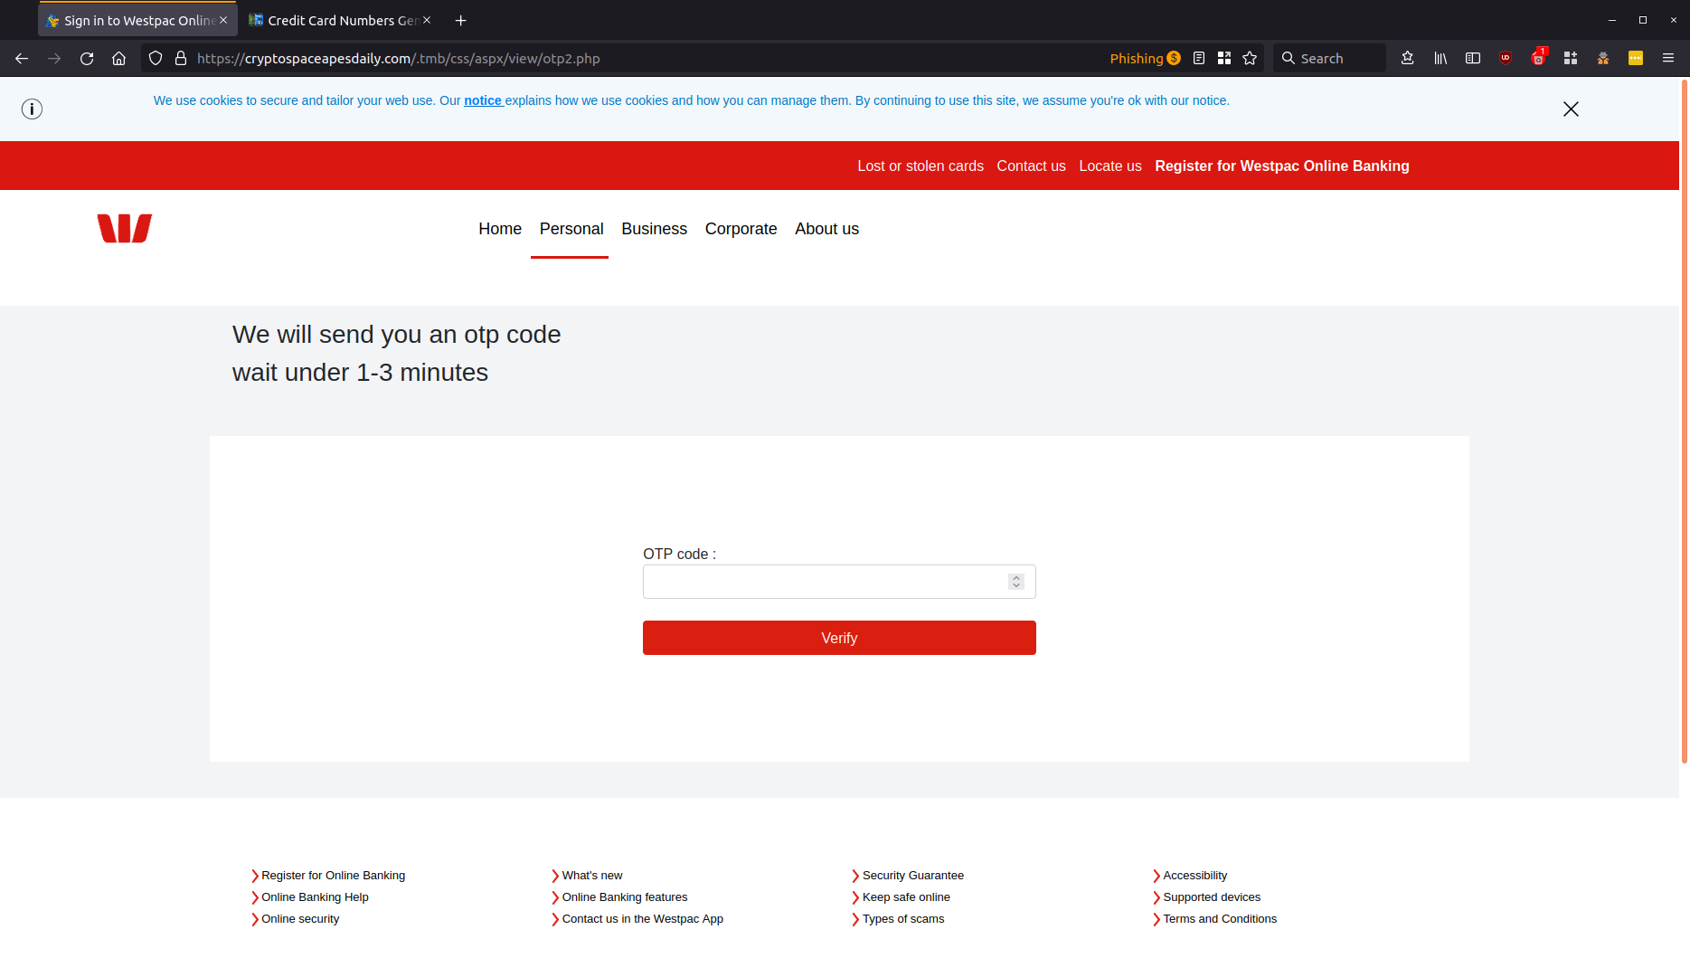Open footer Register for Online Banking
This screenshot has width=1690, height=958.
333,876
